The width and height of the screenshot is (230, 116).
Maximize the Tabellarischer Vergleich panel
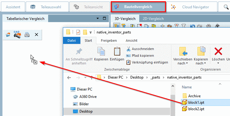105,18
